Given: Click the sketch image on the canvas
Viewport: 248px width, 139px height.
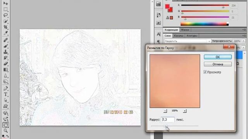Looking at the screenshot, I should point(80,77).
